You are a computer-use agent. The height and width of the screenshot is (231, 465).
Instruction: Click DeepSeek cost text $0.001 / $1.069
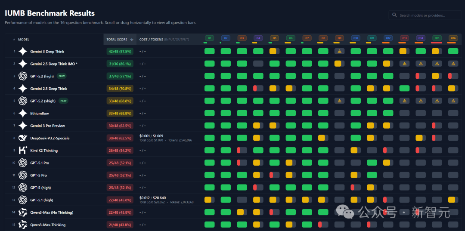pyautogui.click(x=151, y=136)
